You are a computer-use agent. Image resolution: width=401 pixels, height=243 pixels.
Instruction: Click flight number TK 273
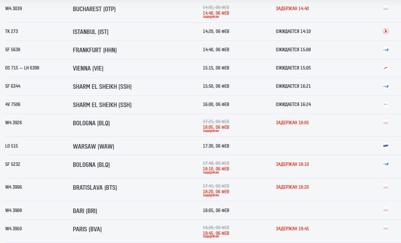point(12,31)
